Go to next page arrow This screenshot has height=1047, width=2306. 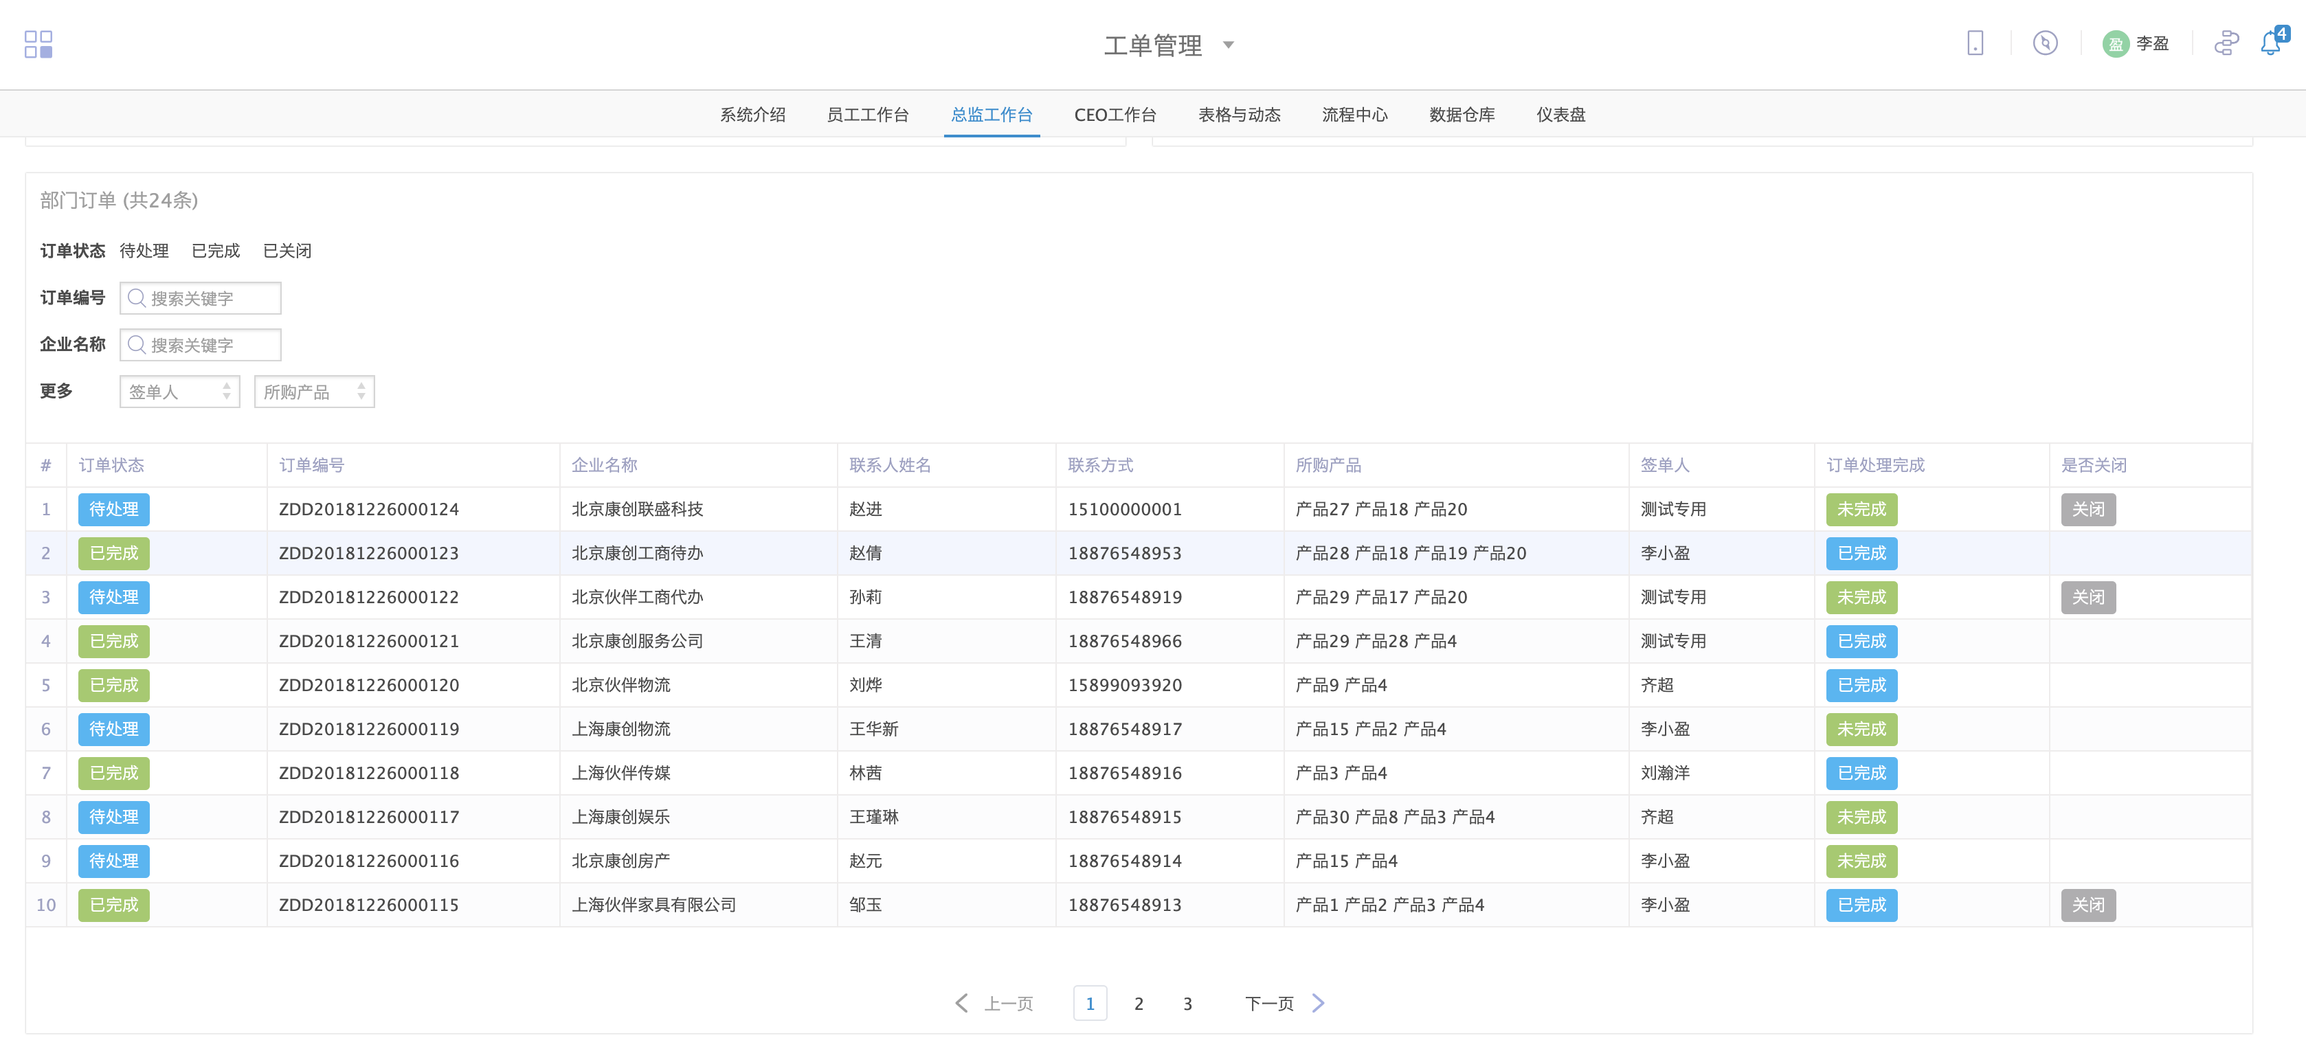pyautogui.click(x=1318, y=1003)
